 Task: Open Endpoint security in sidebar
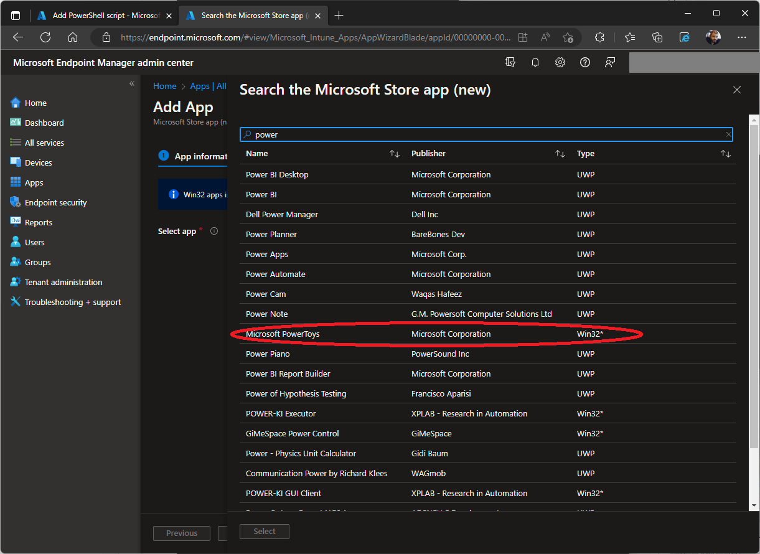pyautogui.click(x=49, y=202)
